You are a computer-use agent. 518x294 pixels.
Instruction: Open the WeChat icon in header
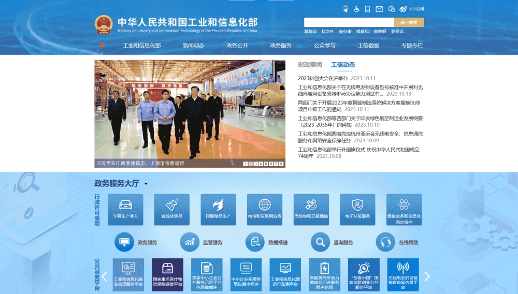coord(392,9)
